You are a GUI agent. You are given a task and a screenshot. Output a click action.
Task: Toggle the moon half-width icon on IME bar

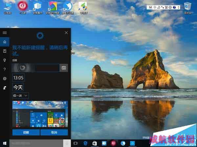(159, 8)
